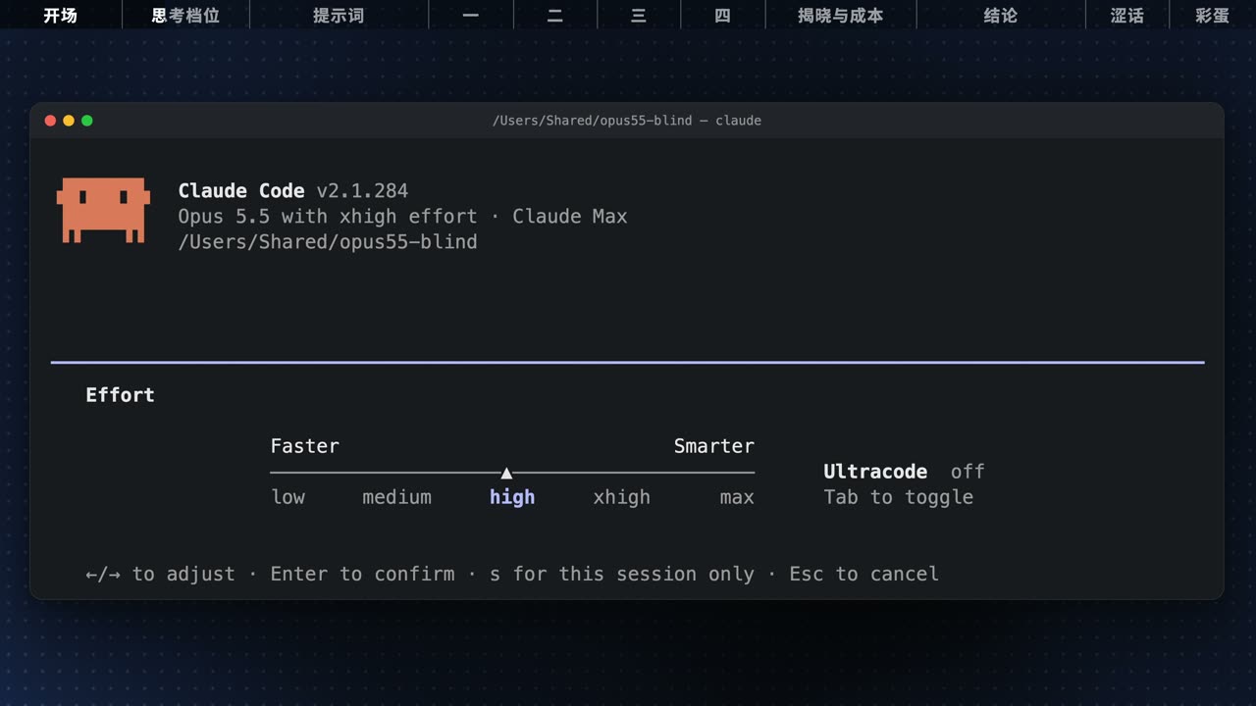The image size is (1256, 706).
Task: Click the "s for this session only" hint
Action: pos(622,574)
